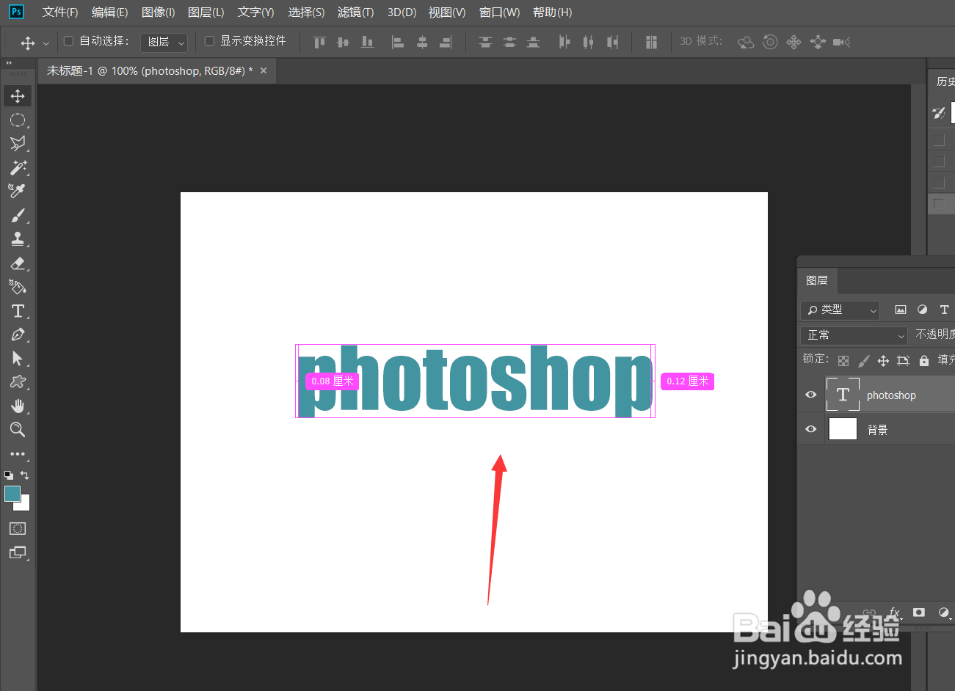The image size is (955, 691).
Task: Open the 文件(F) menu
Action: tap(60, 12)
